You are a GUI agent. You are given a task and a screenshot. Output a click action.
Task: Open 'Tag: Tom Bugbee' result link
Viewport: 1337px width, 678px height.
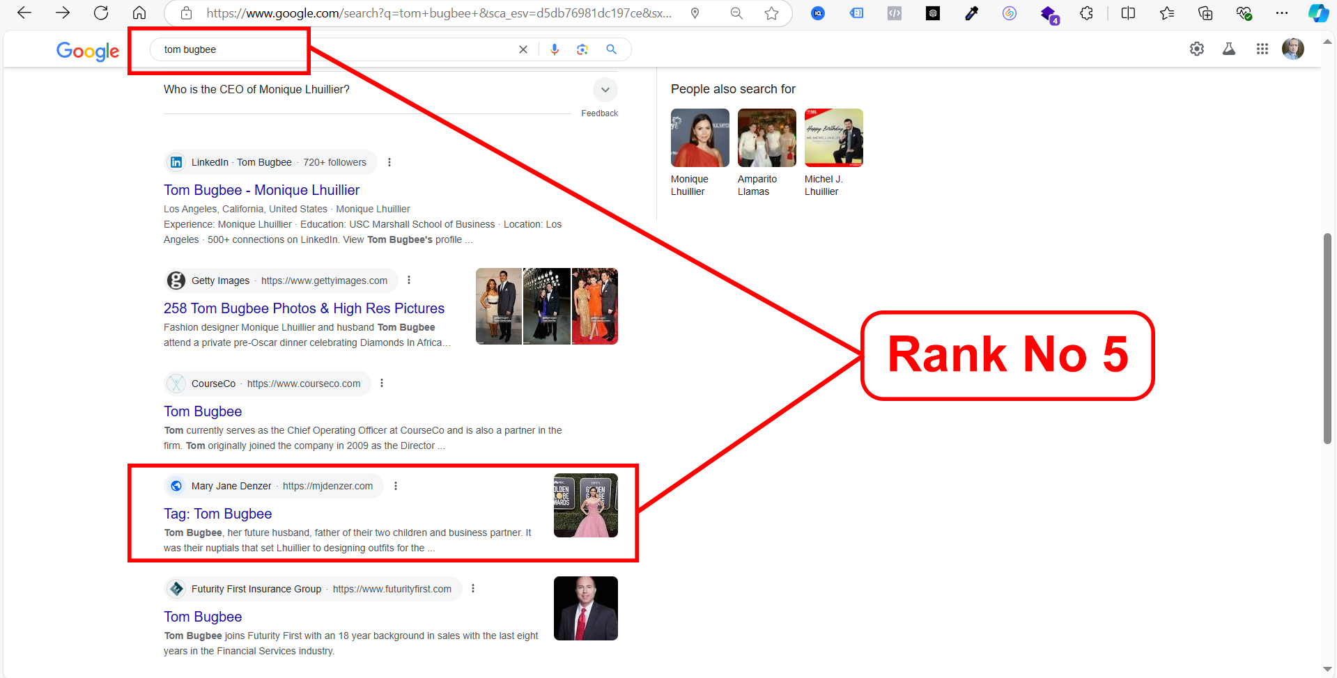217,514
